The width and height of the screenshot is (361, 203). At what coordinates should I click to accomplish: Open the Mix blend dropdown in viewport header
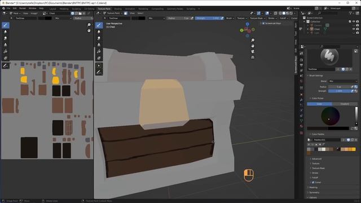coord(157,18)
